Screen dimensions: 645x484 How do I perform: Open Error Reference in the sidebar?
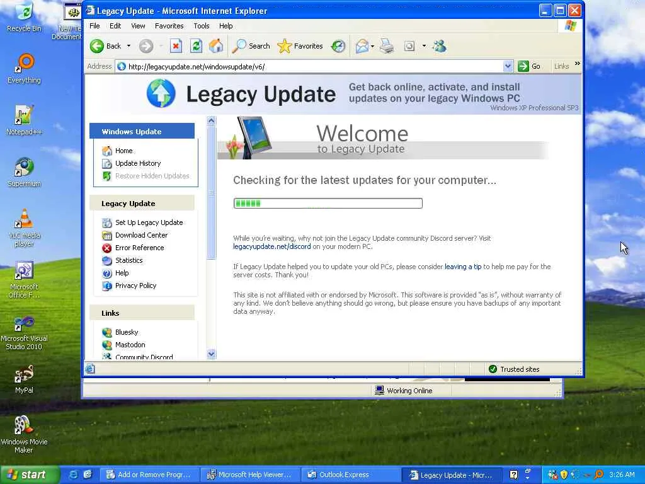[139, 248]
